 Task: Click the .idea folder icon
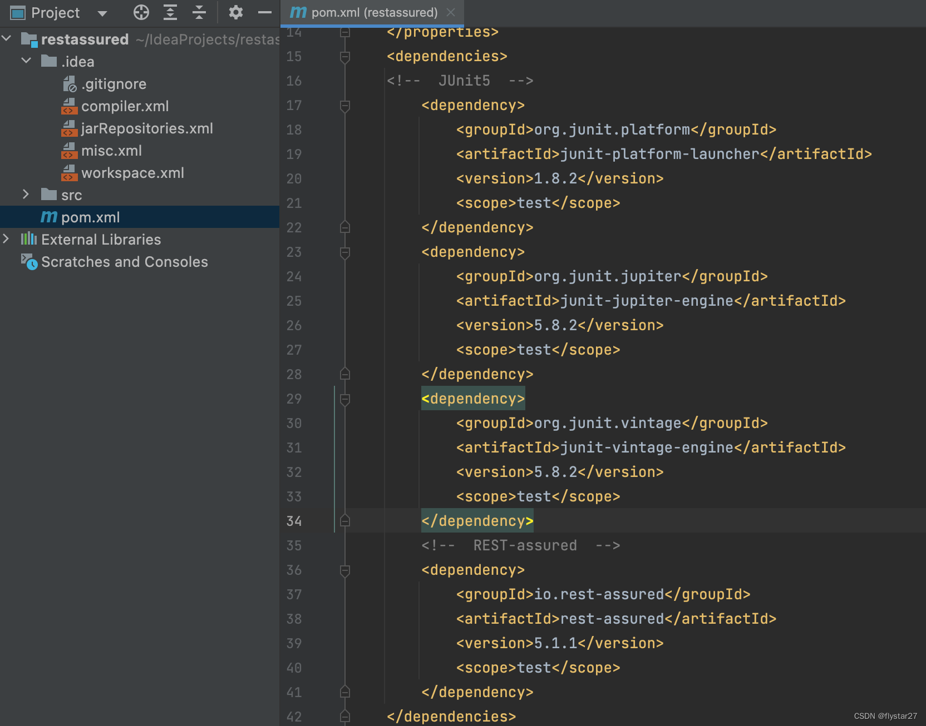(x=49, y=61)
